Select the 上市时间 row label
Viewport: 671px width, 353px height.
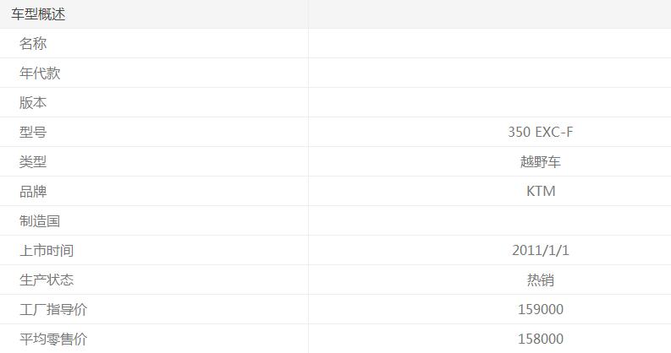[x=47, y=251]
